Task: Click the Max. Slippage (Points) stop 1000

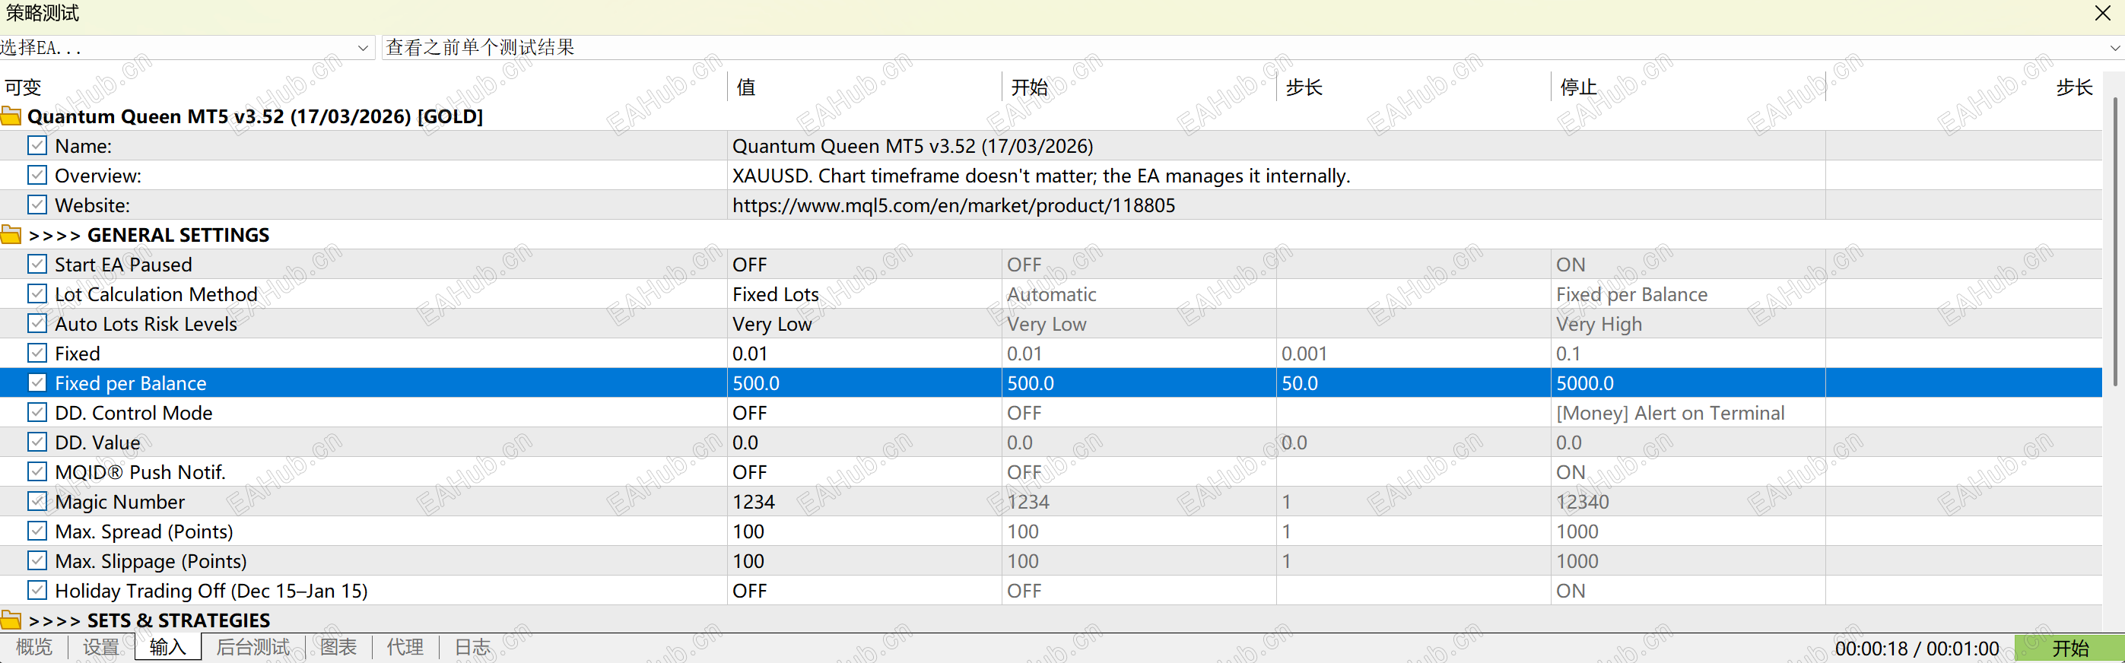Action: (1688, 562)
